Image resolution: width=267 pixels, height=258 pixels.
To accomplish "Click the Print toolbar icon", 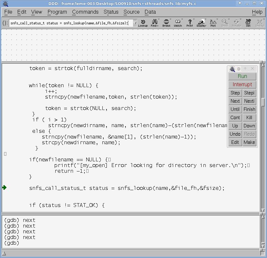I will (x=190, y=23).
